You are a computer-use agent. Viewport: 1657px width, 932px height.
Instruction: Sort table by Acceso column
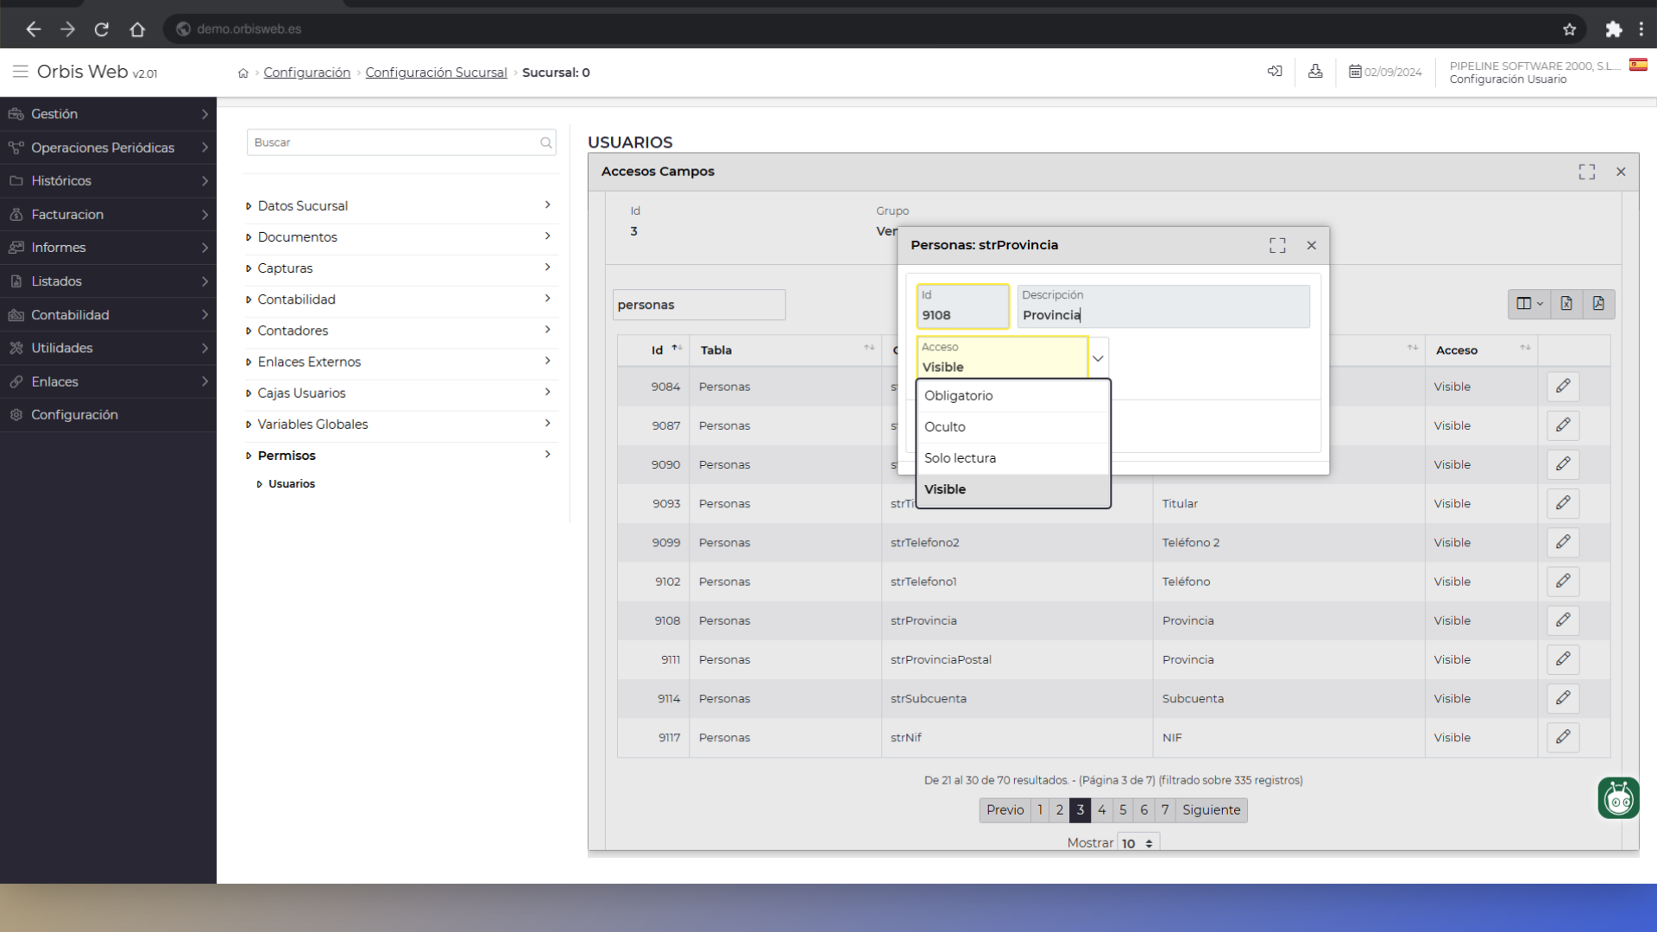click(x=1481, y=350)
